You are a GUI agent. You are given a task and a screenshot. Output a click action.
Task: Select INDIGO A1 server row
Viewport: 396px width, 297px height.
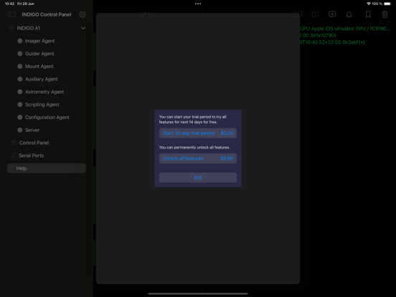tap(47, 28)
